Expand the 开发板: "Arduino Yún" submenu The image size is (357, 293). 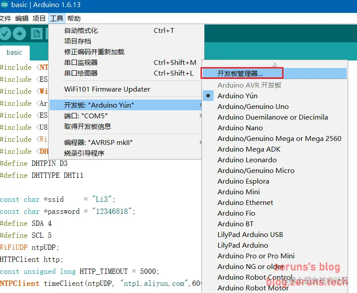(125, 105)
